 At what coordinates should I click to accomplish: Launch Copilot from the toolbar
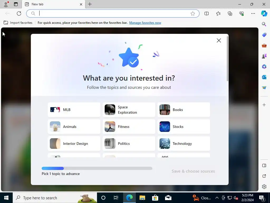[x=264, y=13]
